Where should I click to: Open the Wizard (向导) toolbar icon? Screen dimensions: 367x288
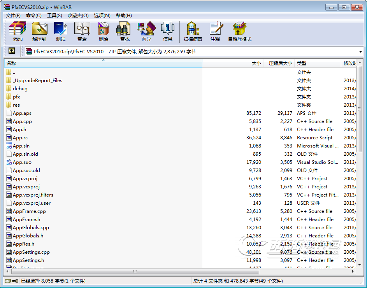click(146, 28)
